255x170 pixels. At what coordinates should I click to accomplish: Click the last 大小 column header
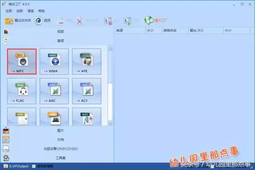point(237,30)
